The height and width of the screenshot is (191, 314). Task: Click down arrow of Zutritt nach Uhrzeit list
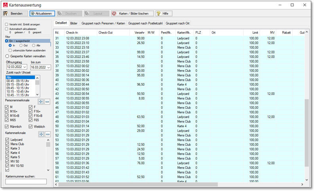37,95
